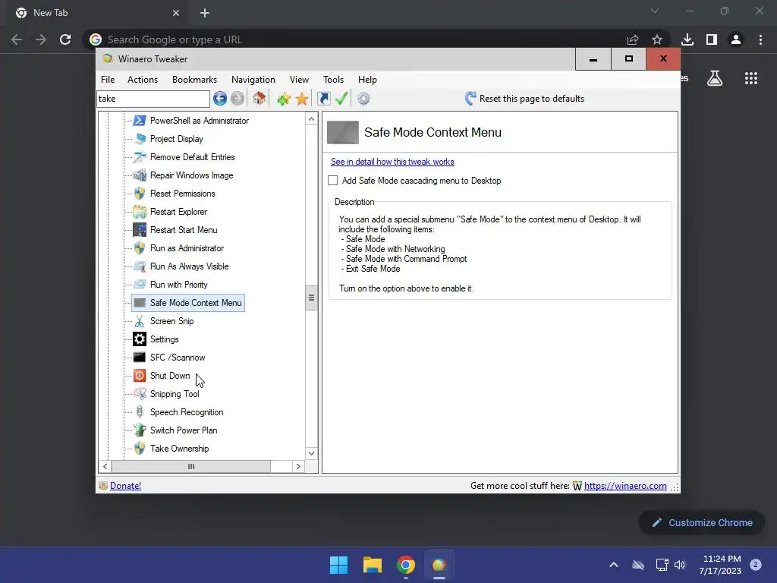The image size is (777, 583).
Task: Click the horizontal scroll right arrow
Action: (297, 467)
